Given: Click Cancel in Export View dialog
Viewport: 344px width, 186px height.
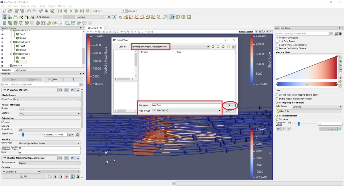Looking at the screenshot, I should coord(229,110).
